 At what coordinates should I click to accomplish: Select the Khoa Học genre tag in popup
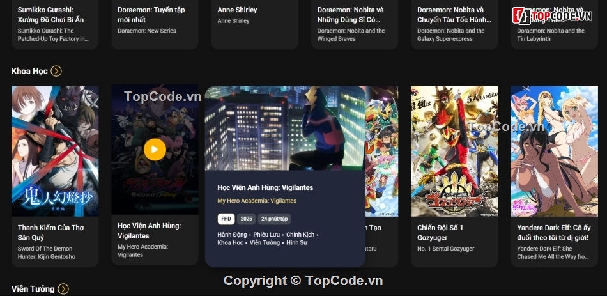(230, 242)
